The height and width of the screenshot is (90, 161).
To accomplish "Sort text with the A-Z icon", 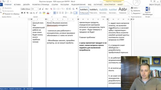I will [73, 9].
